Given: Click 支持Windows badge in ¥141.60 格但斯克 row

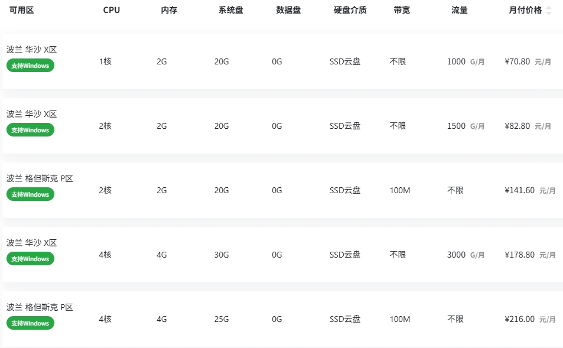Looking at the screenshot, I should (30, 194).
